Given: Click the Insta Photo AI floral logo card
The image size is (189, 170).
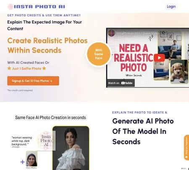Looking at the screenshot, I should coord(46,141).
